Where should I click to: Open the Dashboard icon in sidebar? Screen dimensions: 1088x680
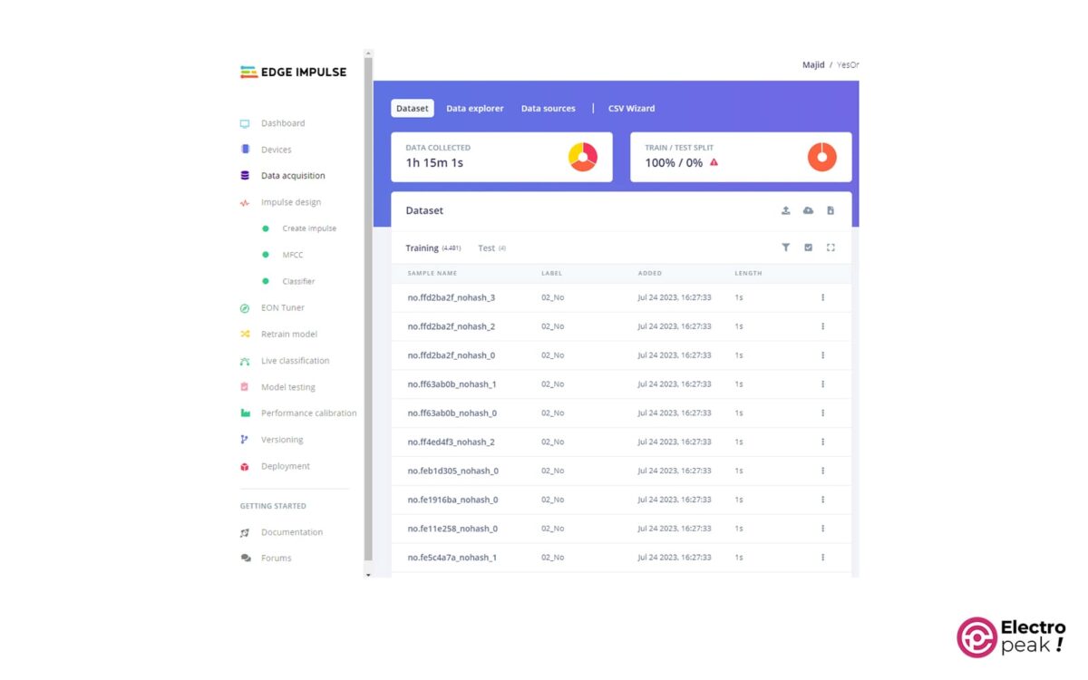(245, 123)
